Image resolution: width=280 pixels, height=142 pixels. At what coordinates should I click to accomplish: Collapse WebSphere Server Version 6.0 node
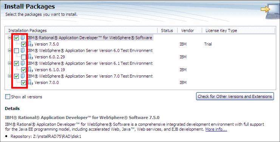coord(9,50)
